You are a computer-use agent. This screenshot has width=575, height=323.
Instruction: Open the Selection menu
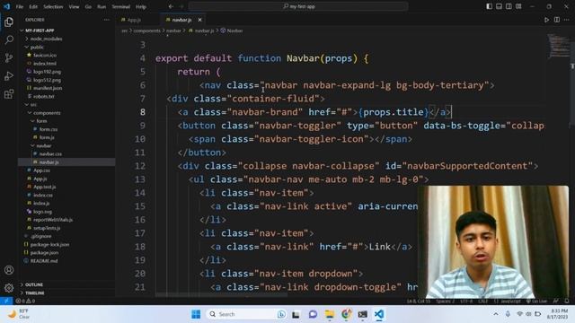[x=53, y=6]
